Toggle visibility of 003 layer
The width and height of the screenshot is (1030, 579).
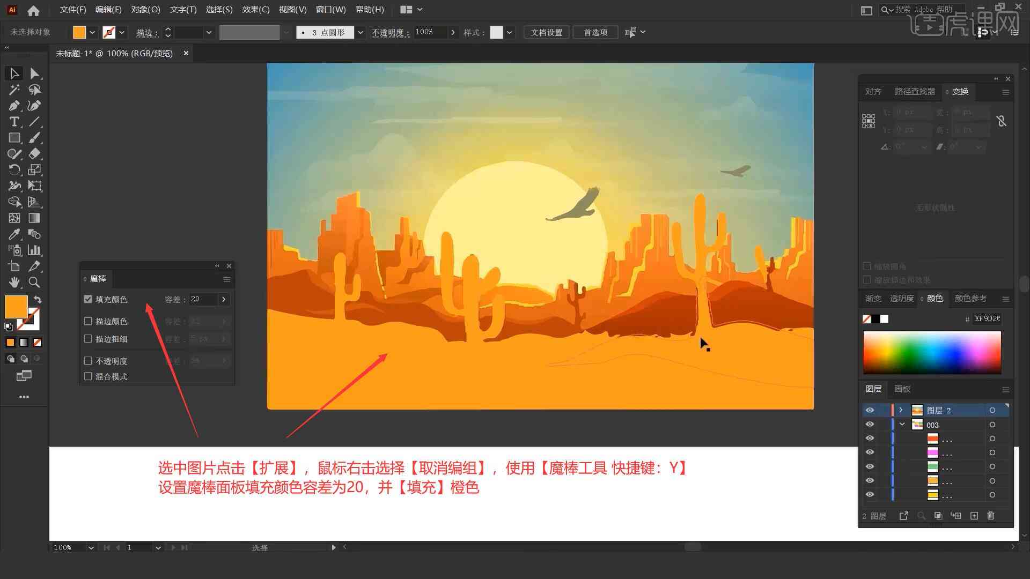point(870,424)
